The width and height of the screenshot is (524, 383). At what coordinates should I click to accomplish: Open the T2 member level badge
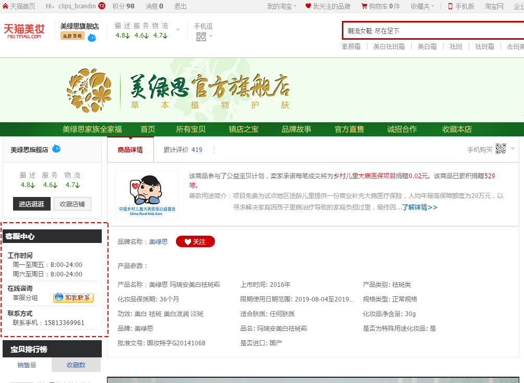tap(102, 6)
